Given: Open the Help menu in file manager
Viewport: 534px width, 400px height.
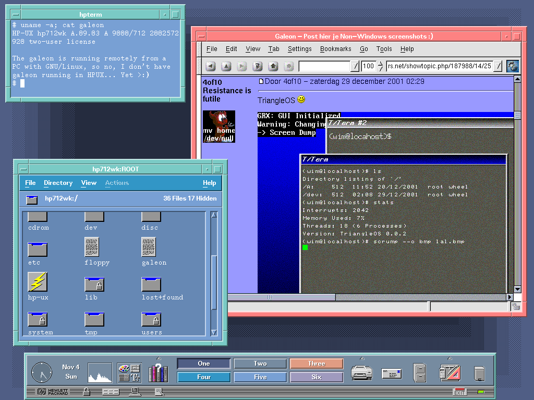Looking at the screenshot, I should [x=210, y=183].
